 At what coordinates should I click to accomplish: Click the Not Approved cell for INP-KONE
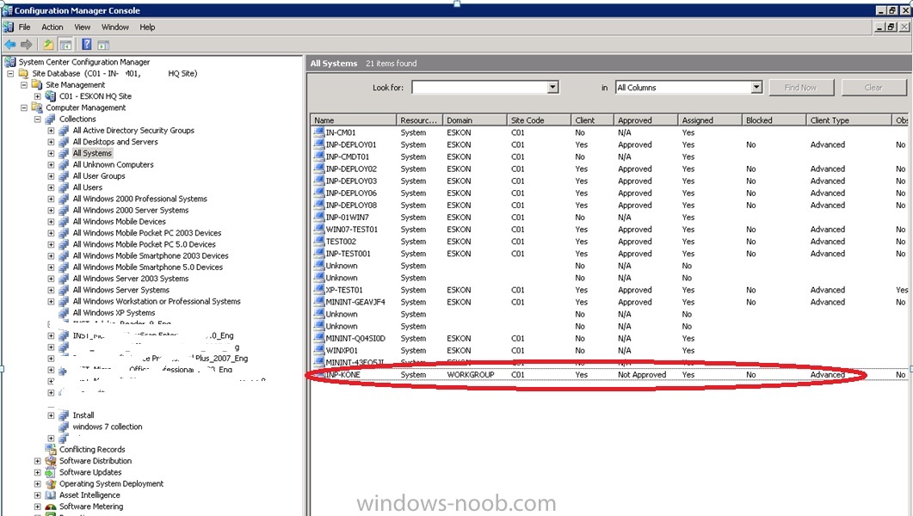642,375
